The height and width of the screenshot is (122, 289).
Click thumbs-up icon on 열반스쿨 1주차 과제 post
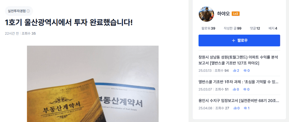pyautogui.click(x=234, y=89)
